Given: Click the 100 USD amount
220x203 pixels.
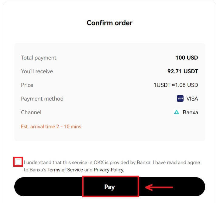Looking at the screenshot, I should 187,58.
